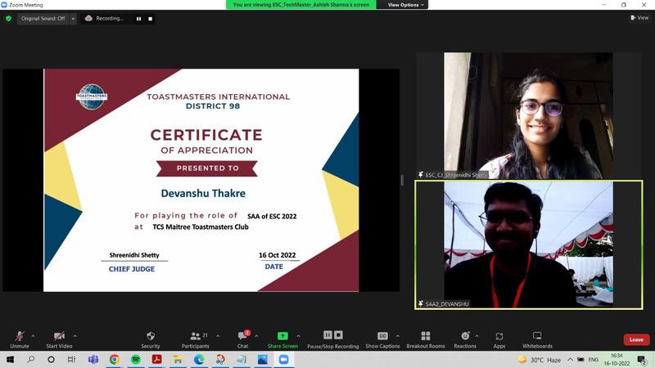Click the green Share Screen icon
Screen dimensions: 655x368
(x=282, y=336)
